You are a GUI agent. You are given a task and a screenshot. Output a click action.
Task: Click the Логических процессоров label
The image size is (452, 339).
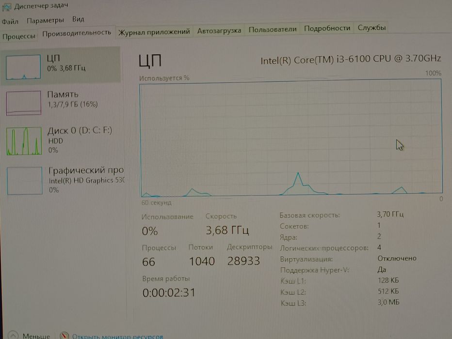324,248
